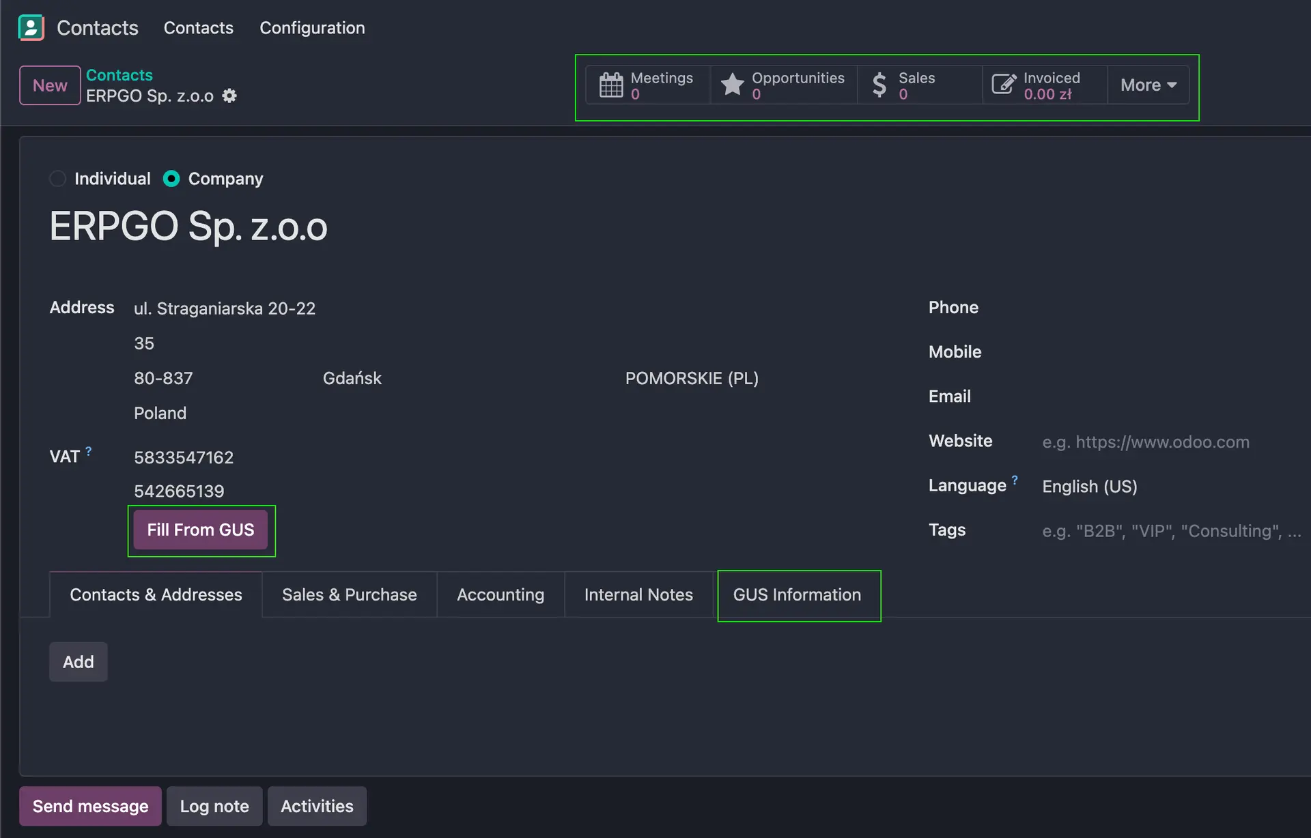Open the Language selection field
Image resolution: width=1311 pixels, height=838 pixels.
click(1088, 487)
